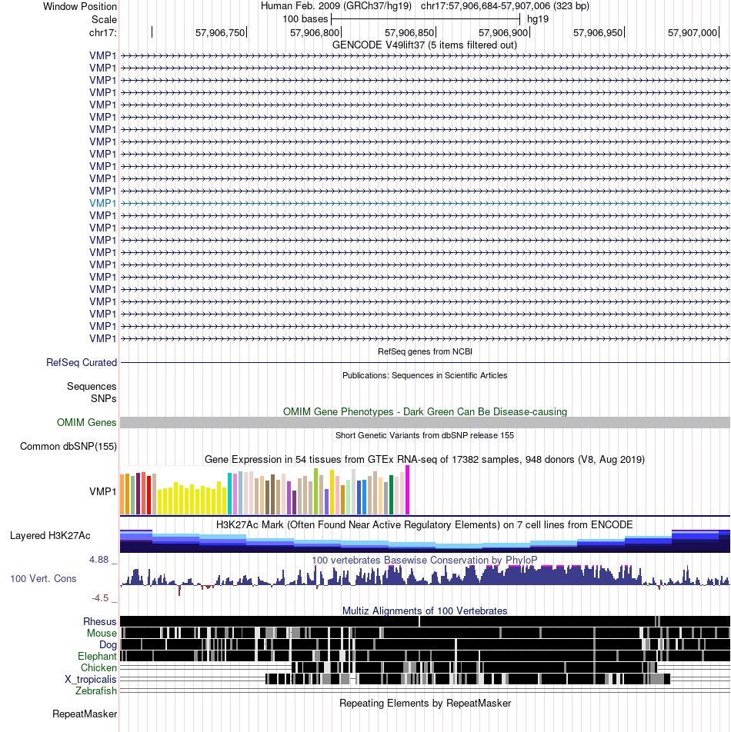Click the Mouse species label
Viewport: 731px width, 732px height.
pos(102,634)
